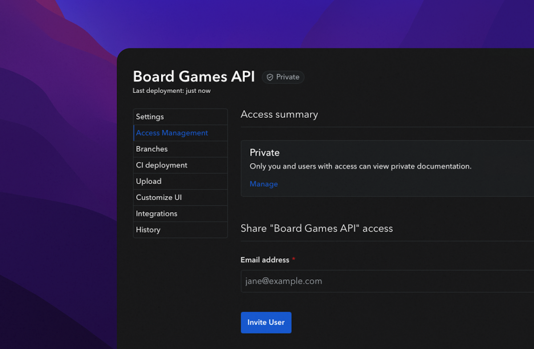Image resolution: width=534 pixels, height=349 pixels.
Task: Select the Private card in Access summary
Action: 387,168
